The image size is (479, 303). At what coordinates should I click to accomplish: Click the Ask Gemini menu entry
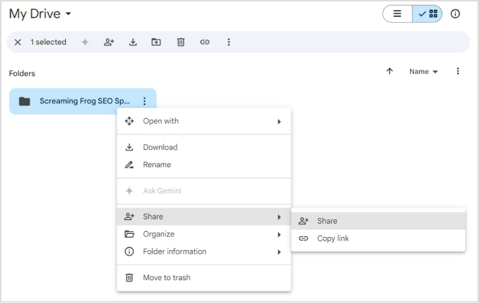204,191
